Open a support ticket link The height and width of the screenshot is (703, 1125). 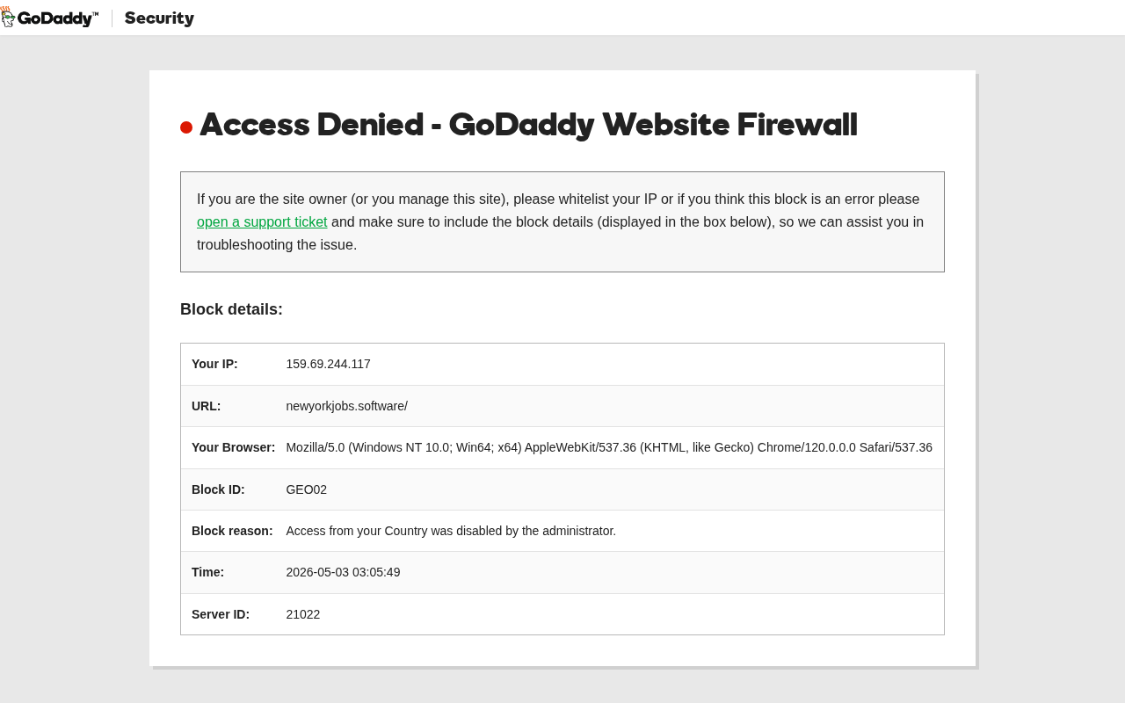pyautogui.click(x=262, y=222)
